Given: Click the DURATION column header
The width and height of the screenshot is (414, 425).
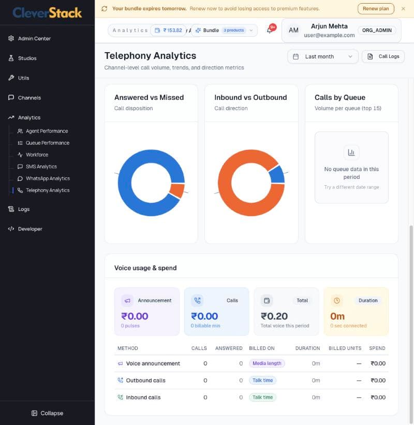Looking at the screenshot, I should point(307,348).
